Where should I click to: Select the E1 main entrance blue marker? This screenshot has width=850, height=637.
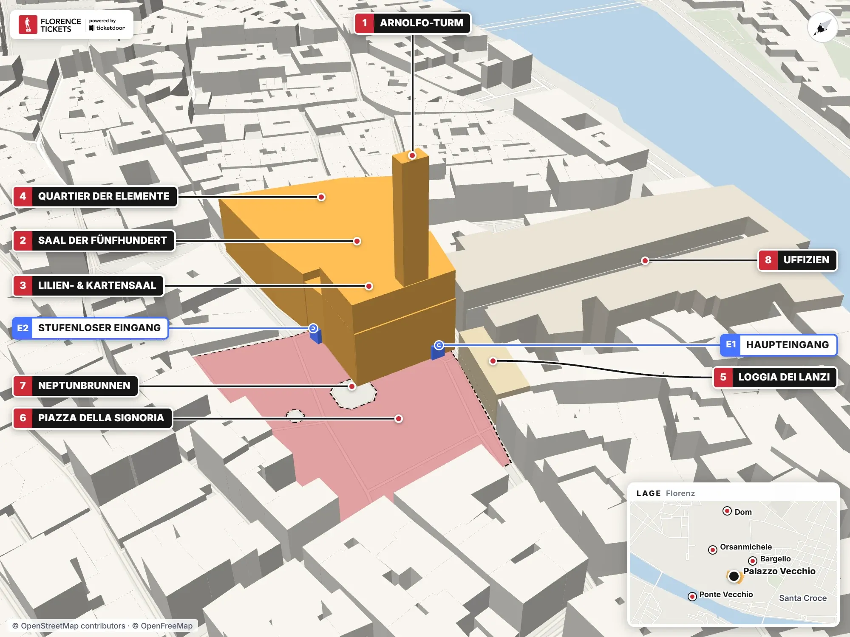[439, 345]
